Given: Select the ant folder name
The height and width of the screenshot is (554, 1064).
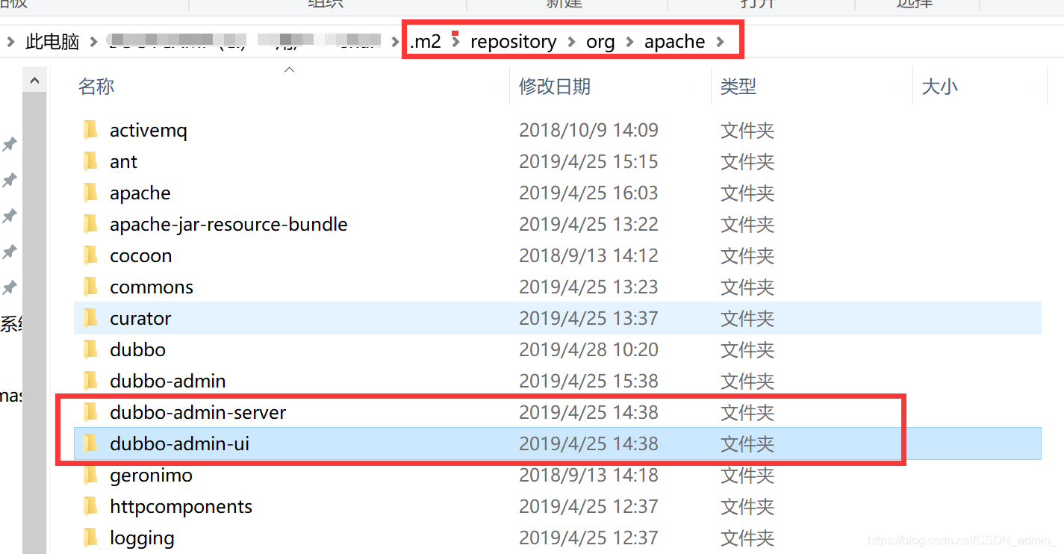Looking at the screenshot, I should tap(123, 162).
